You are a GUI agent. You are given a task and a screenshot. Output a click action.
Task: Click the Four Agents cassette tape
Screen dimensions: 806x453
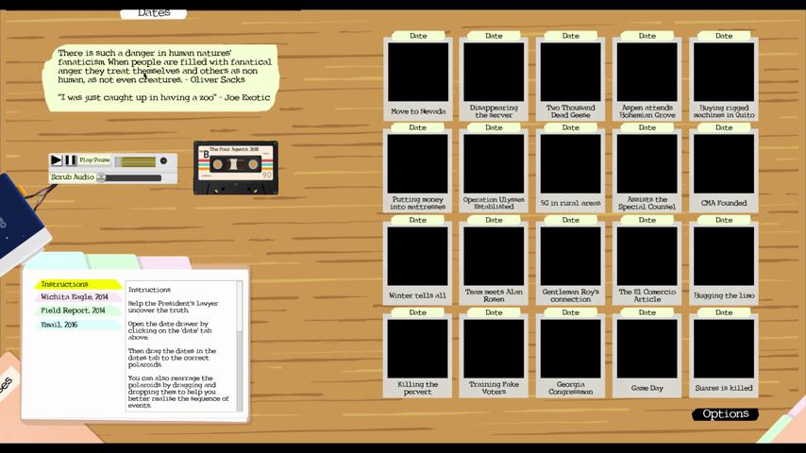coord(235,167)
